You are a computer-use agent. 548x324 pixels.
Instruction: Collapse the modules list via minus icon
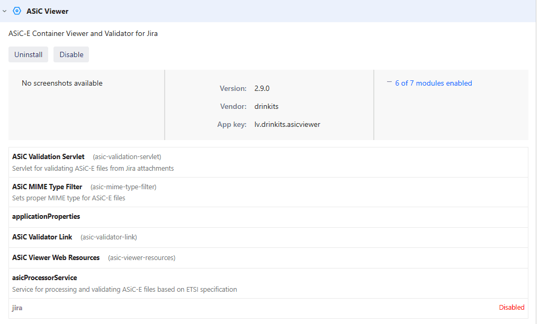click(x=389, y=82)
